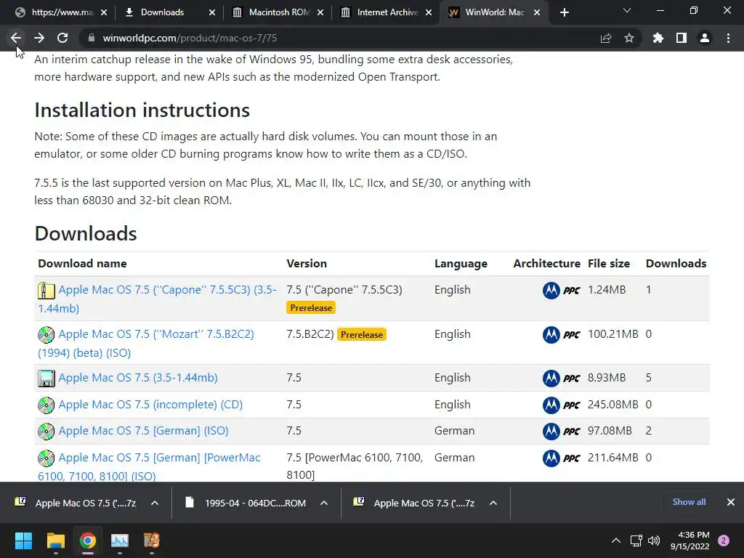Open the notification badge showing 2
The height and width of the screenshot is (558, 744).
coord(724,541)
